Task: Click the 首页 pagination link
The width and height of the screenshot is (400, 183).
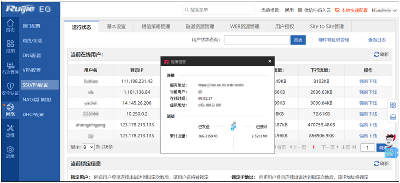Action: (x=280, y=147)
